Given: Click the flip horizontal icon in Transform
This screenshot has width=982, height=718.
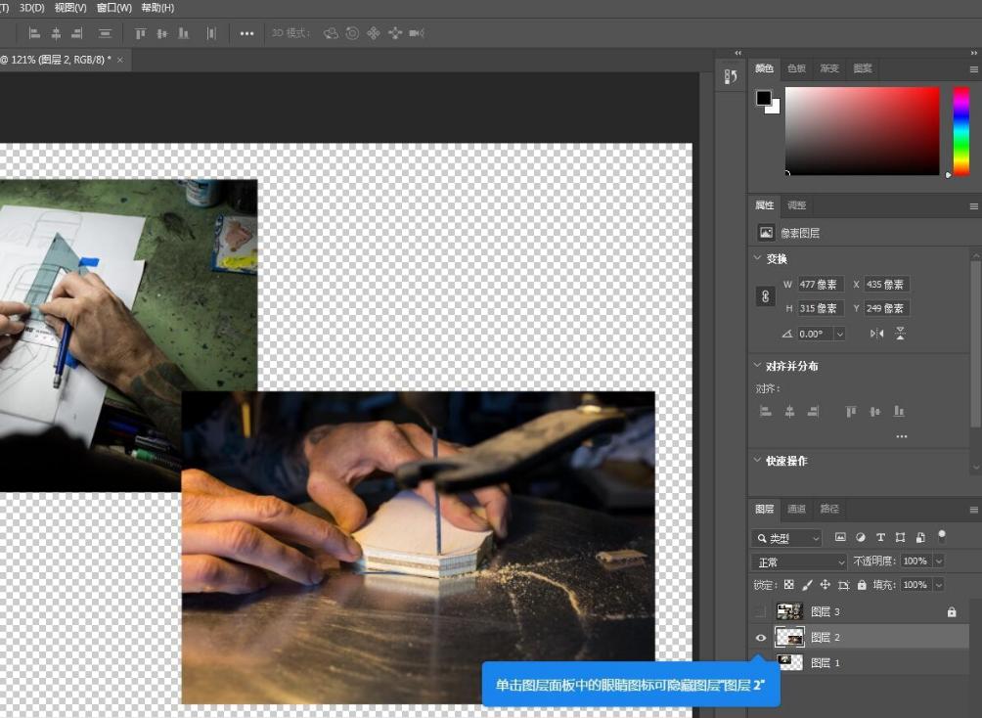Looking at the screenshot, I should click(x=877, y=333).
